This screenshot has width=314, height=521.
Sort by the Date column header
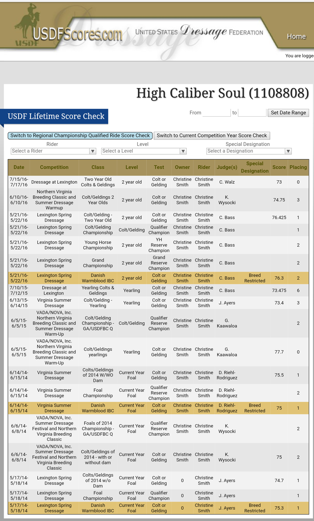click(x=19, y=167)
